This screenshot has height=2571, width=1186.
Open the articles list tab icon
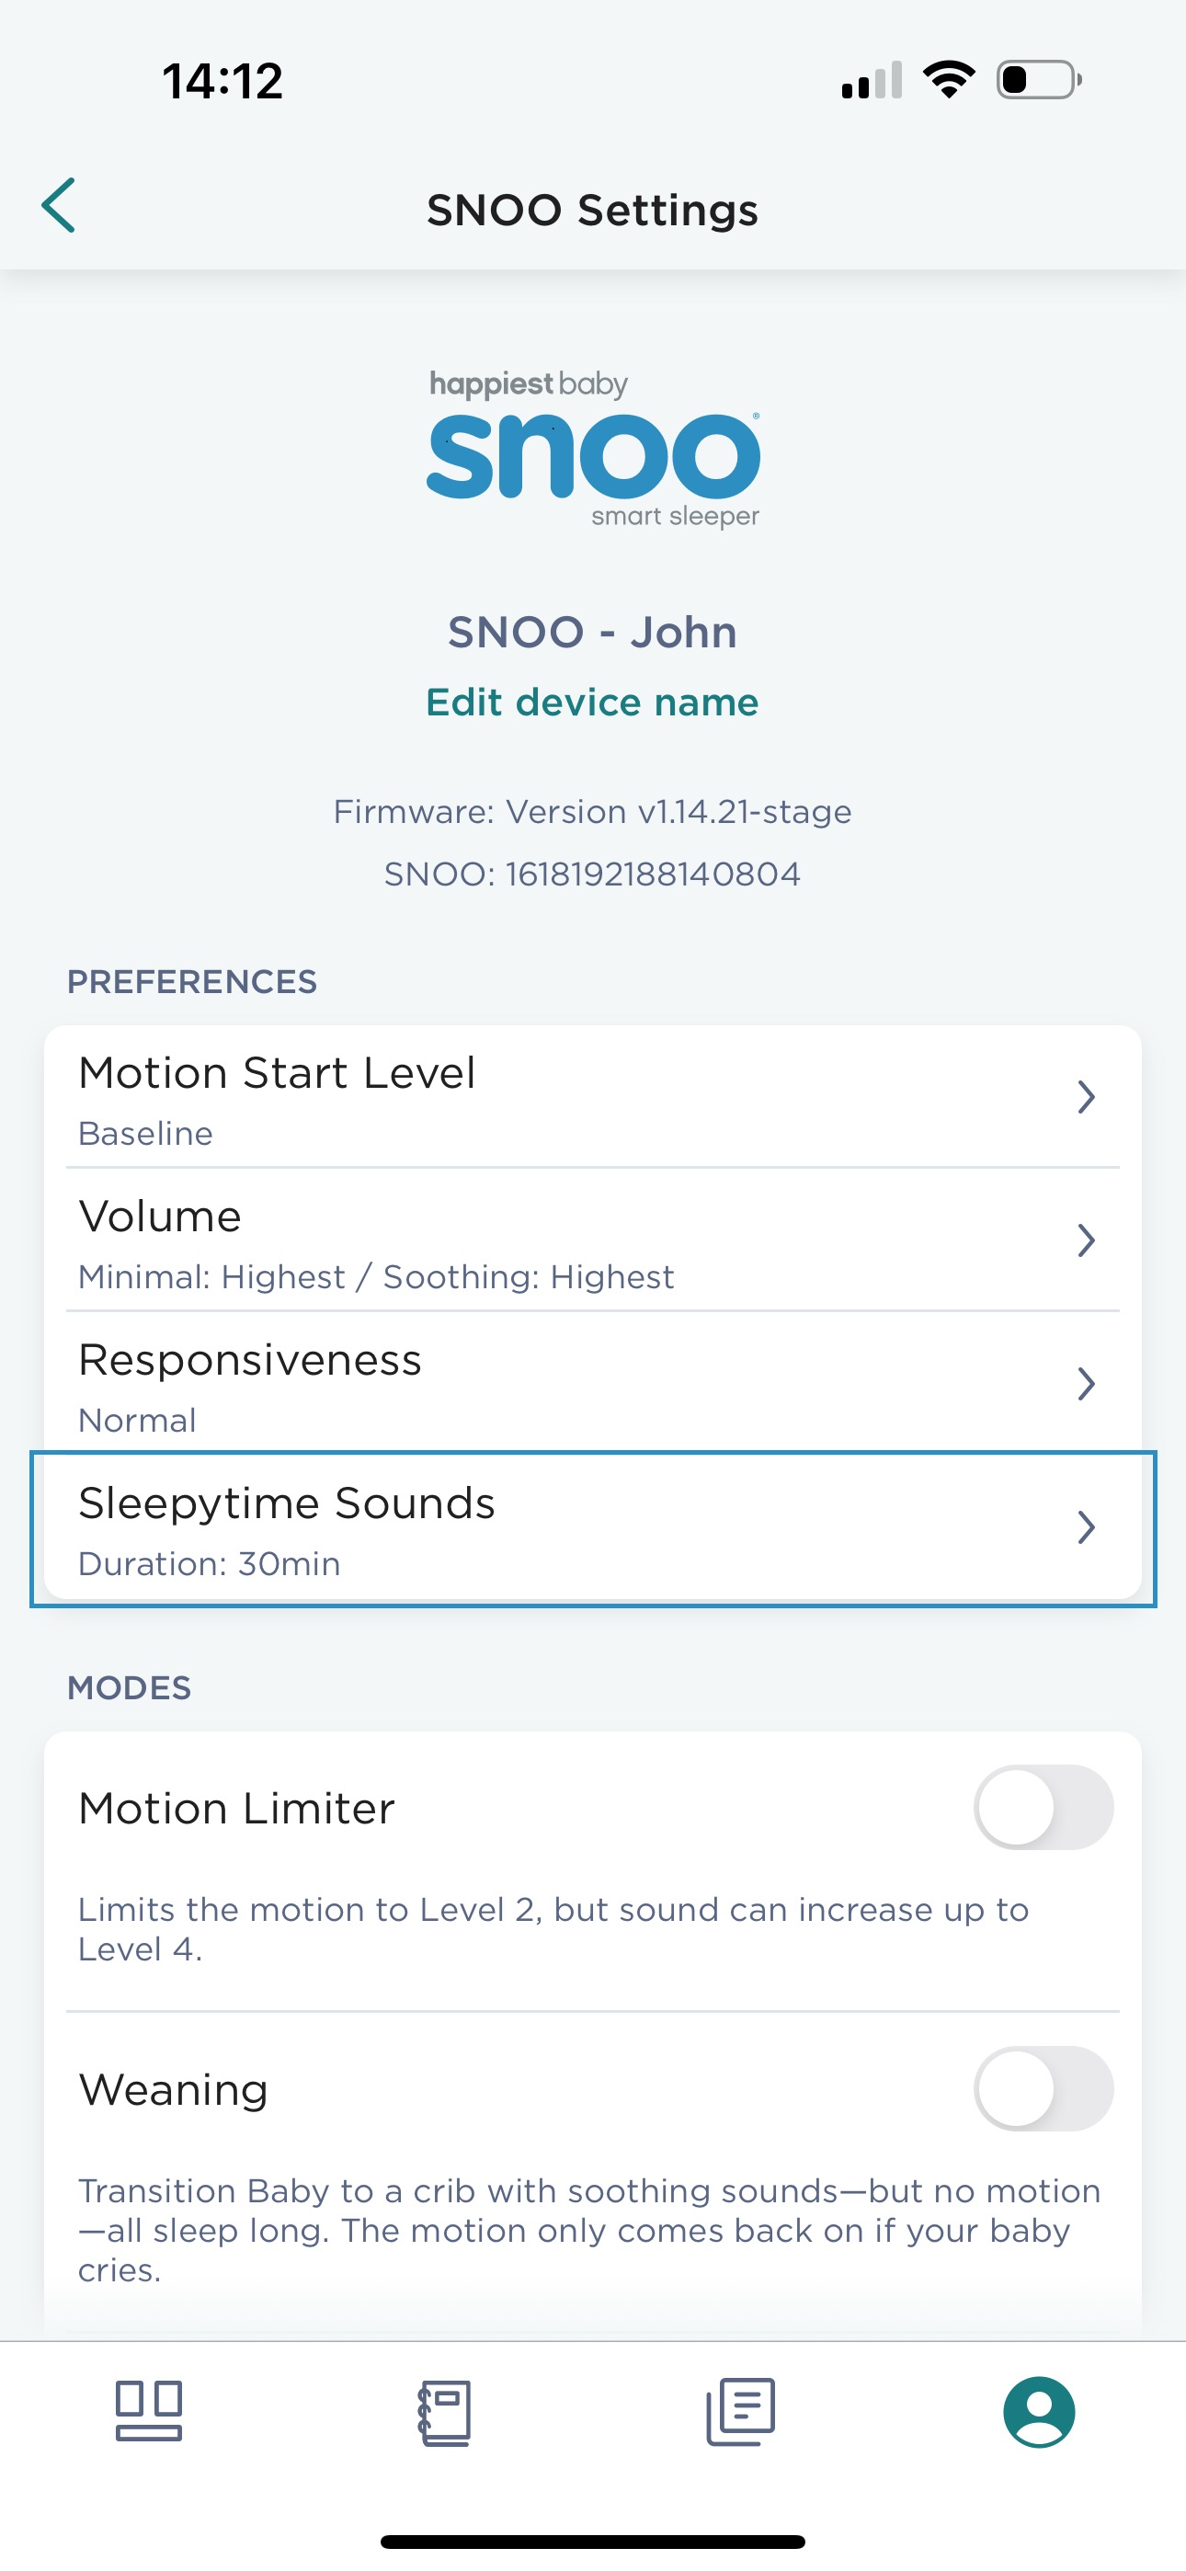coord(741,2410)
